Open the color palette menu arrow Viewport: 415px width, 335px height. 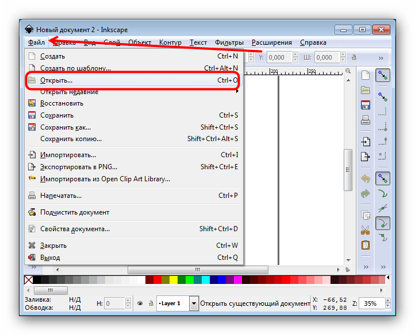click(x=388, y=278)
